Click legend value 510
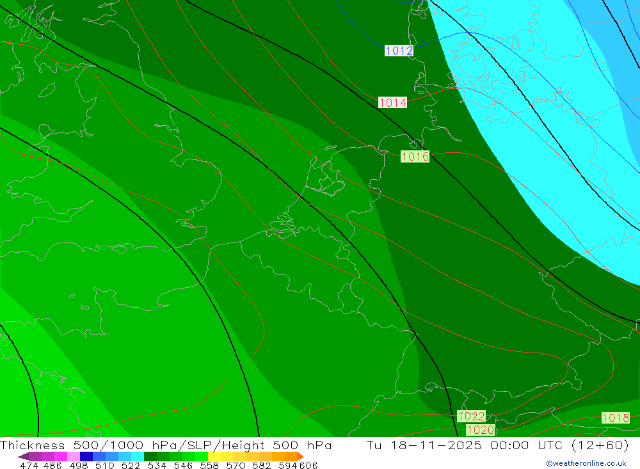Viewport: 640px width, 469px height. tap(105, 465)
